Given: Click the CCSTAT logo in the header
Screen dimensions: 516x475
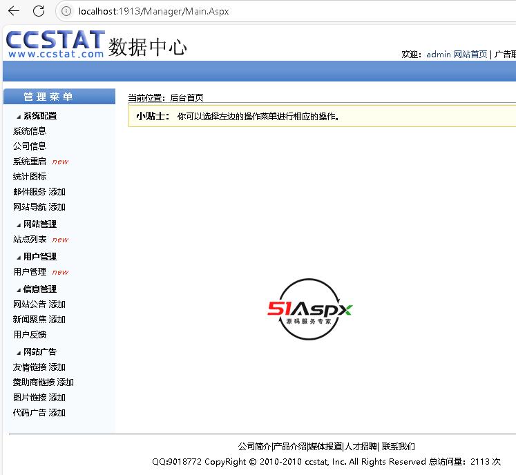Looking at the screenshot, I should point(55,43).
